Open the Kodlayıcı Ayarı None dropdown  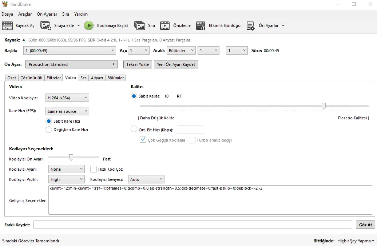(66, 169)
